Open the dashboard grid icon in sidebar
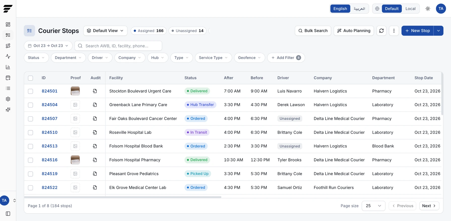The width and height of the screenshot is (451, 221). pyautogui.click(x=8, y=24)
